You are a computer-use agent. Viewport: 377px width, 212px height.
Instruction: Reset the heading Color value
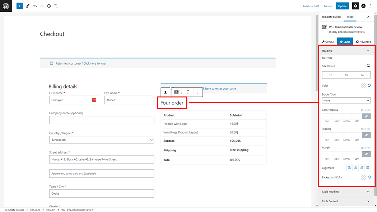[369, 86]
